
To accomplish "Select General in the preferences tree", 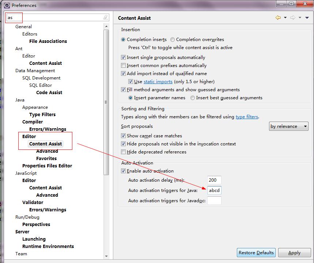I will [x=23, y=27].
